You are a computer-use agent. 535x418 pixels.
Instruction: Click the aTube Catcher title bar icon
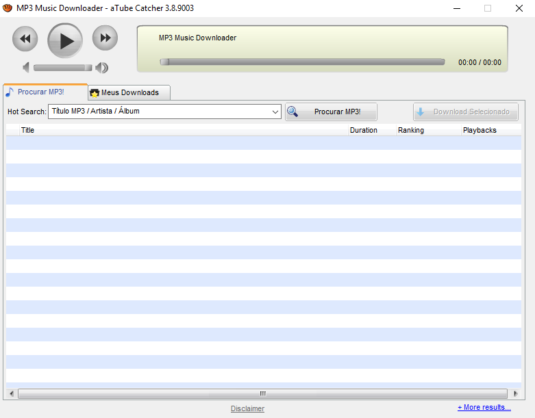point(7,8)
